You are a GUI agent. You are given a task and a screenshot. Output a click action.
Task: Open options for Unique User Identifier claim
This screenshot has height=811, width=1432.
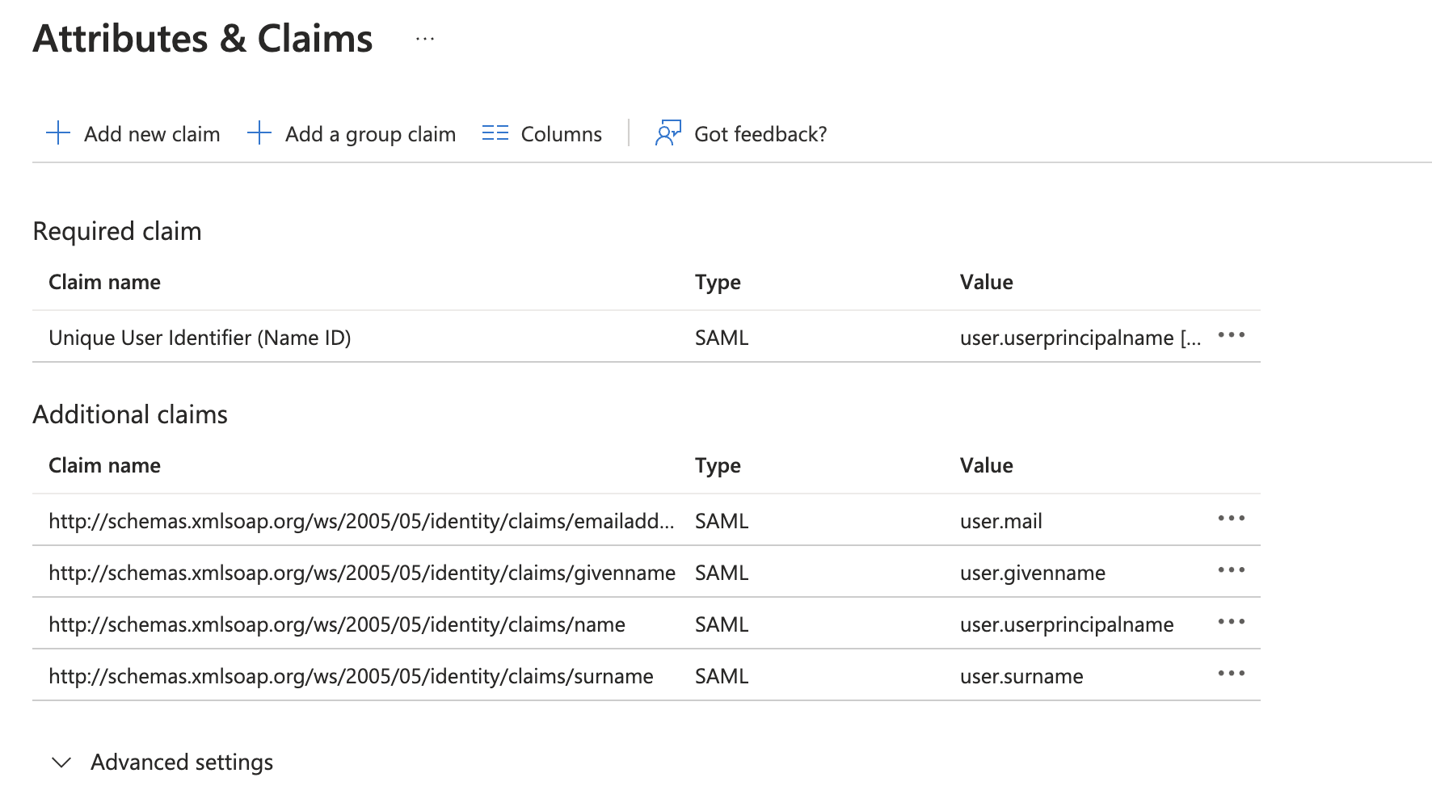coord(1231,336)
